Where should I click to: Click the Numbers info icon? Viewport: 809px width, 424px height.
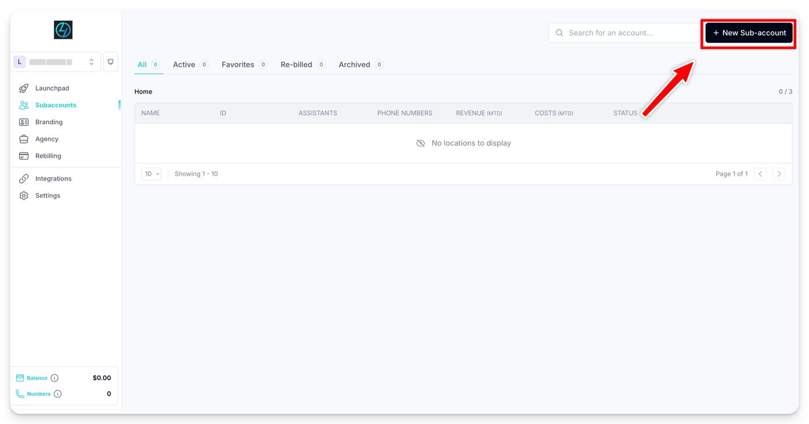tap(58, 394)
